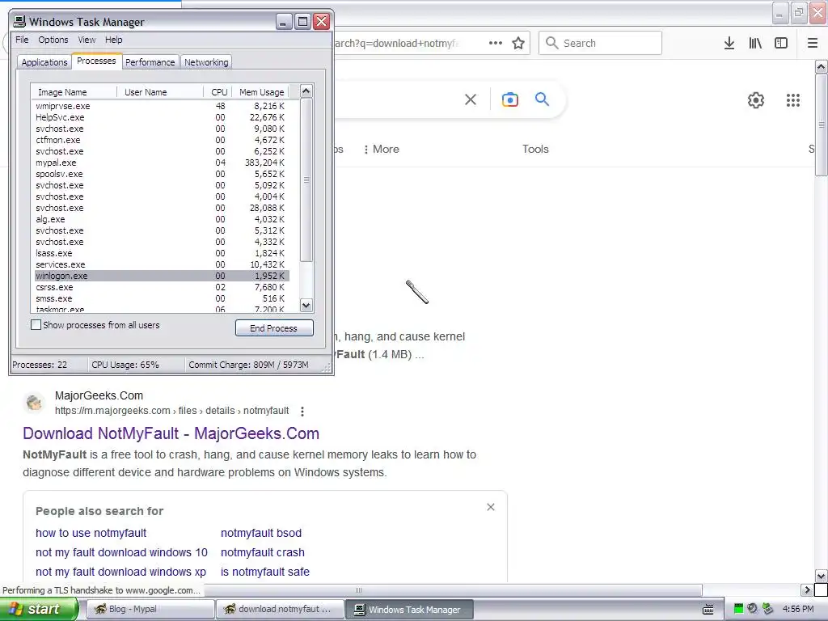Screen dimensions: 828x621
Task: Open 'notmyfault bsod' suggestion
Action: click(261, 534)
